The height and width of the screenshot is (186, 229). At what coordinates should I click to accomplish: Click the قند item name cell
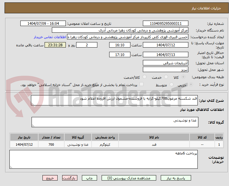(154, 144)
